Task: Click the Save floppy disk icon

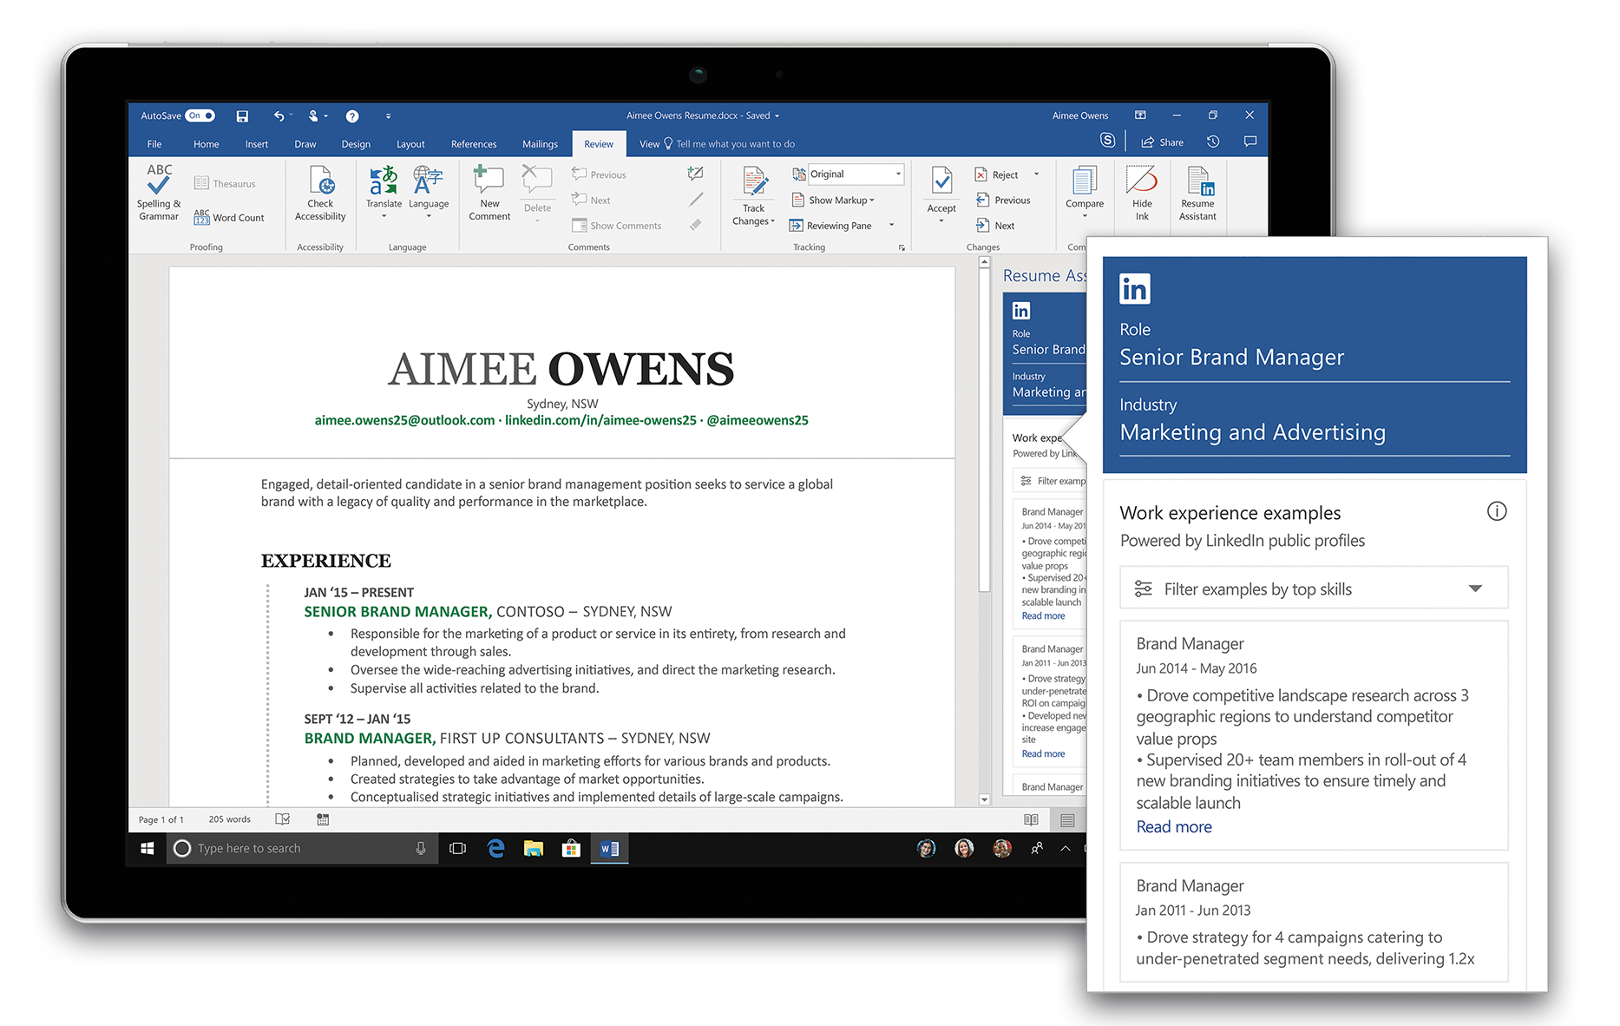Action: click(242, 116)
